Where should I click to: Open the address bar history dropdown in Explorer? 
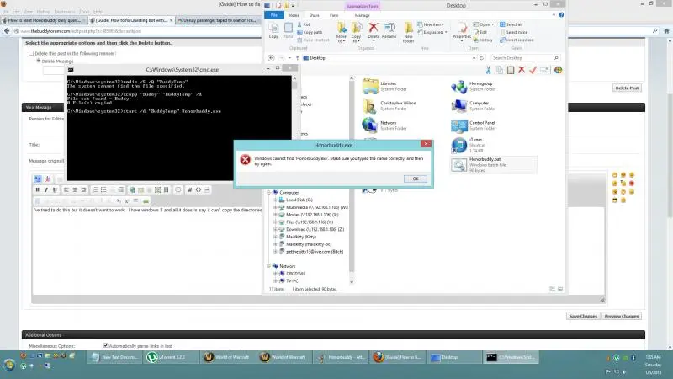pyautogui.click(x=474, y=57)
